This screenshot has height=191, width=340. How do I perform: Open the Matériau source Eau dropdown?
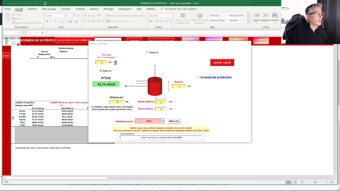(x=163, y=121)
